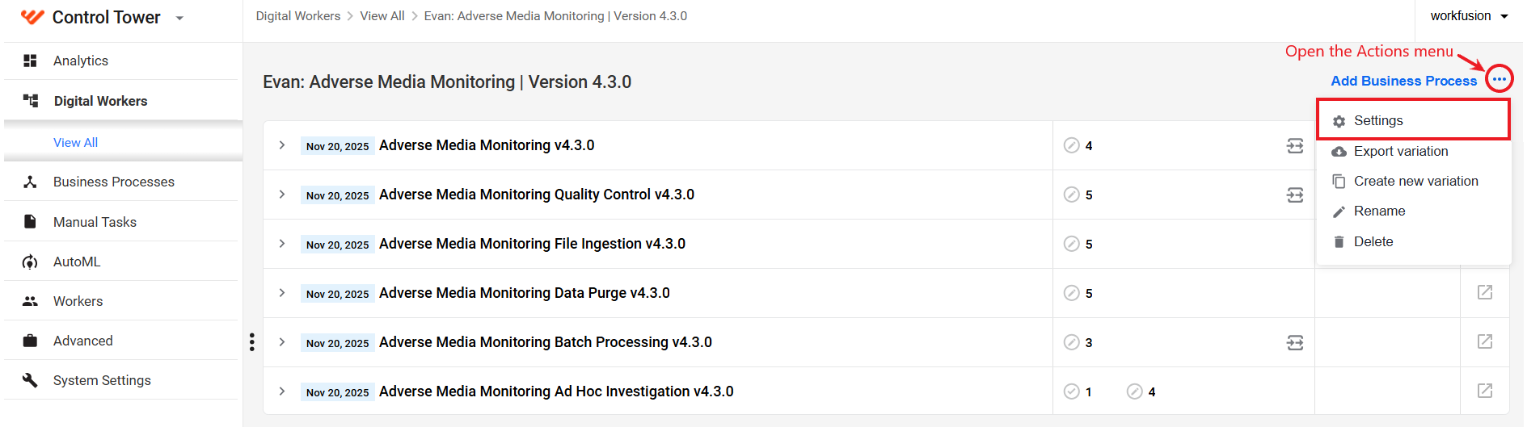Click the Analytics sidebar icon
Viewport: 1527px width, 427px height.
click(x=30, y=61)
